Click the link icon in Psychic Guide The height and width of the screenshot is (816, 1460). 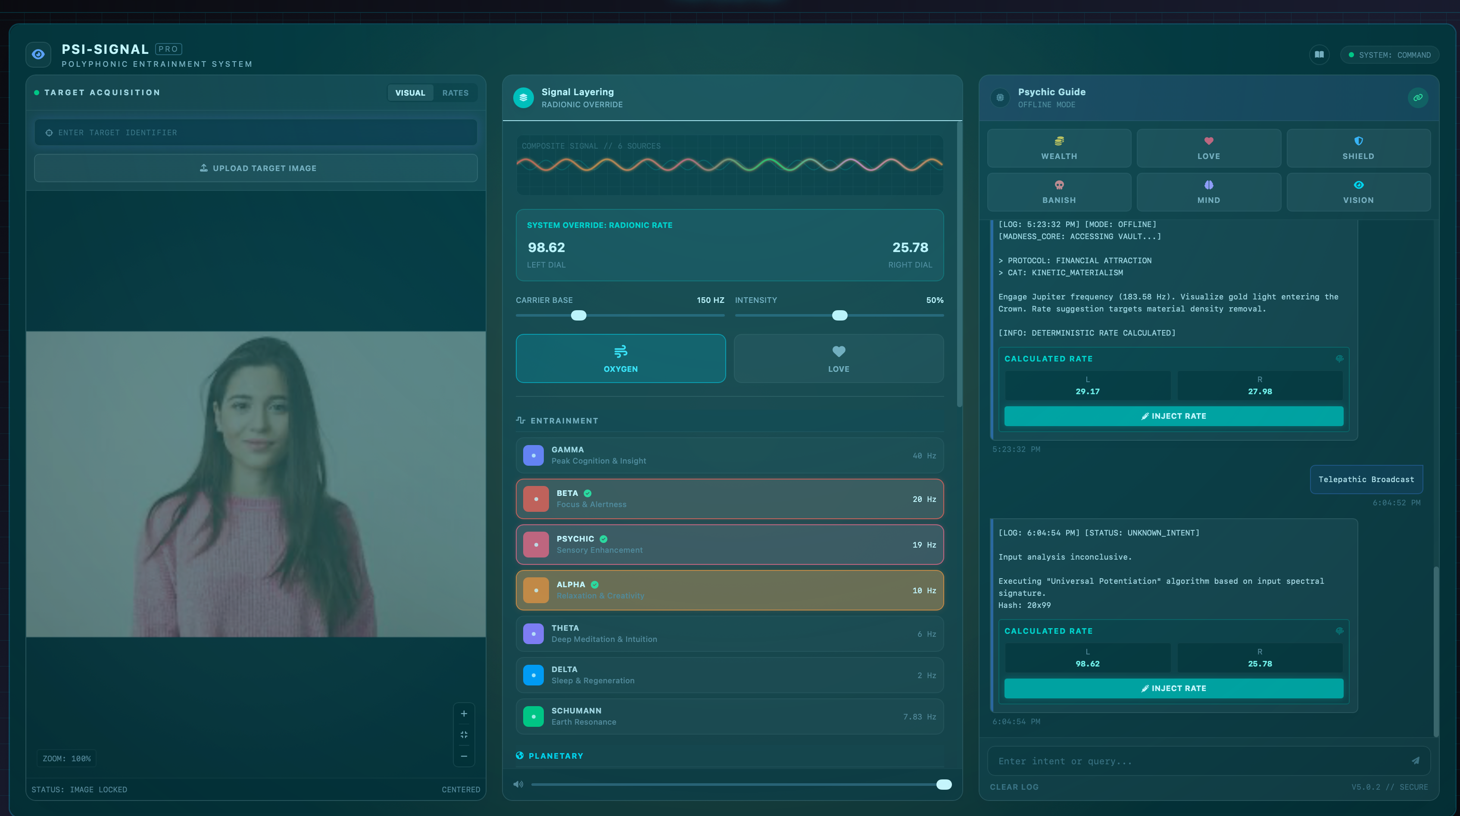pos(1417,97)
